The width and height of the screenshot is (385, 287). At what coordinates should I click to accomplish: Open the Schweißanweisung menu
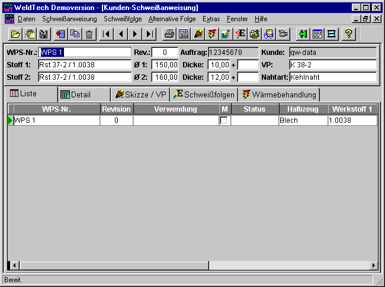pyautogui.click(x=69, y=19)
